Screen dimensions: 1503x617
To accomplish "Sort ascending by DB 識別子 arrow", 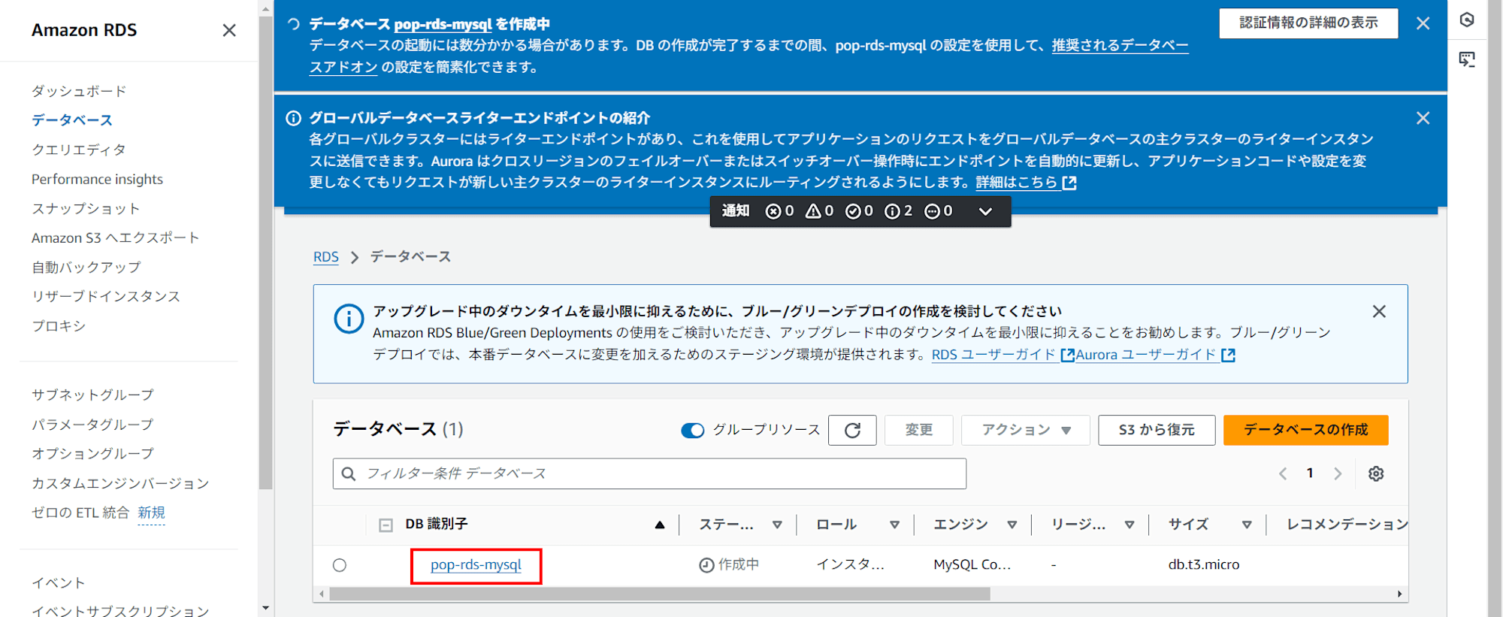I will coord(660,525).
